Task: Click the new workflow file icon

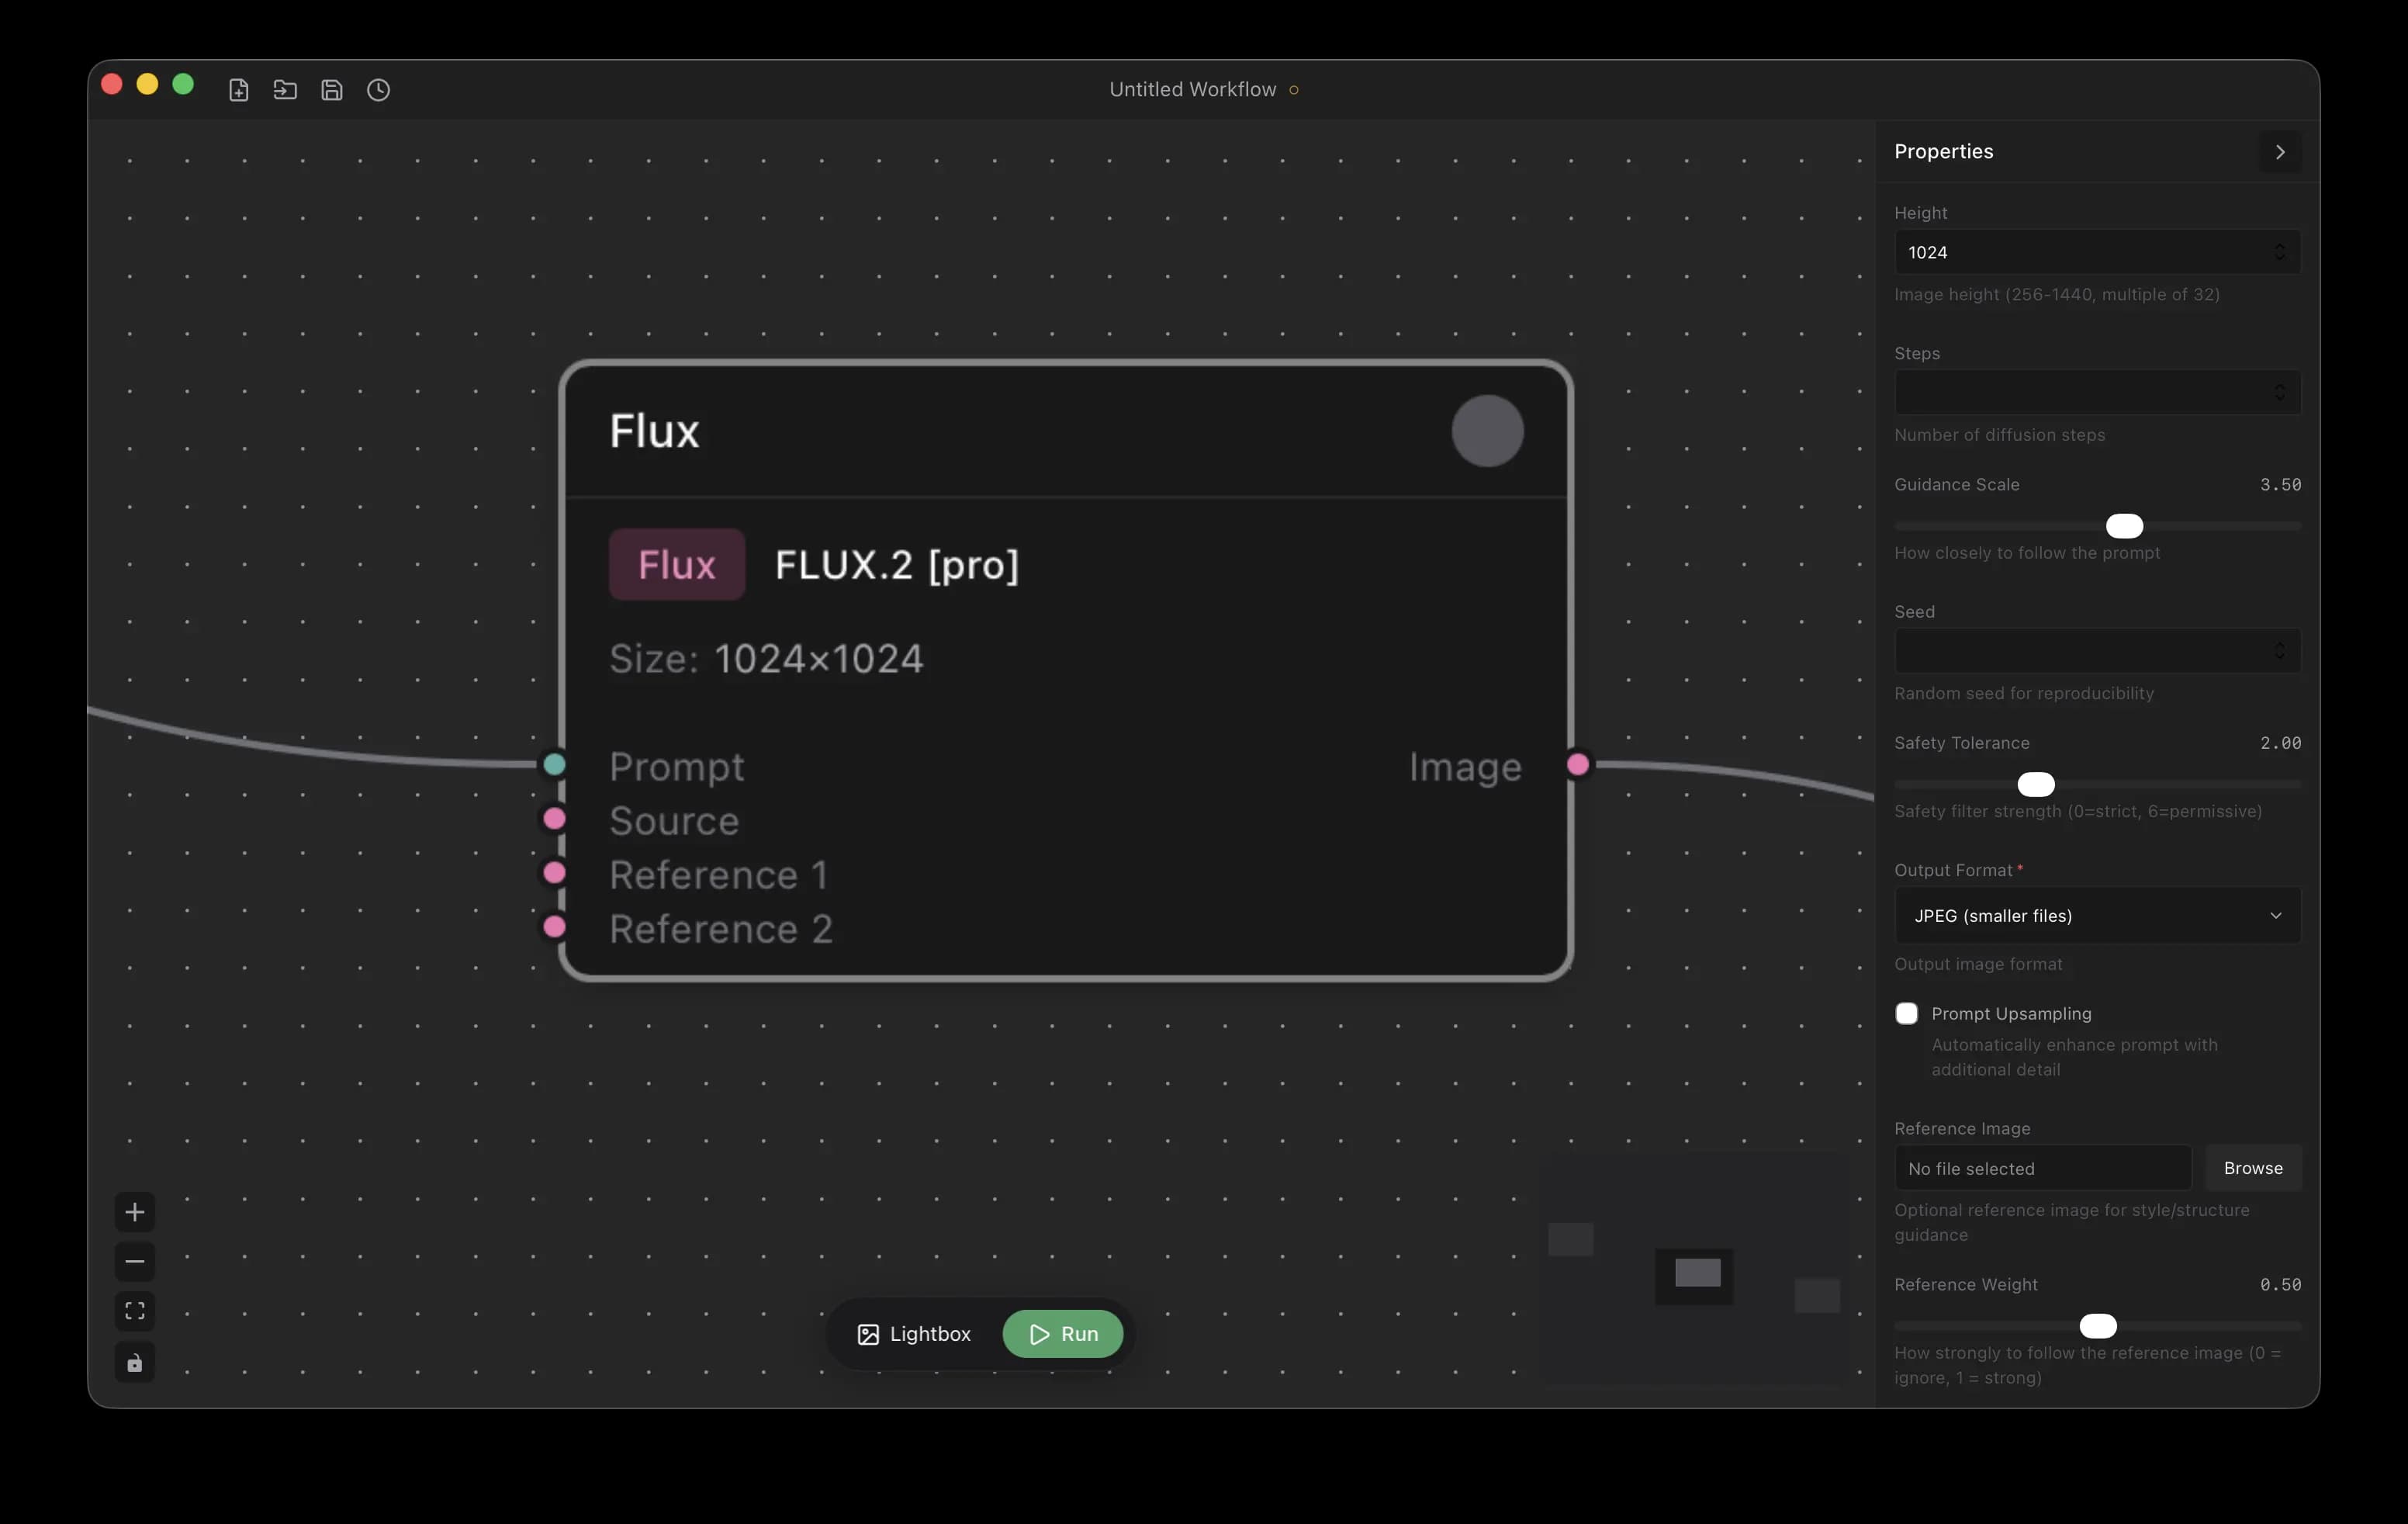Action: tap(238, 90)
